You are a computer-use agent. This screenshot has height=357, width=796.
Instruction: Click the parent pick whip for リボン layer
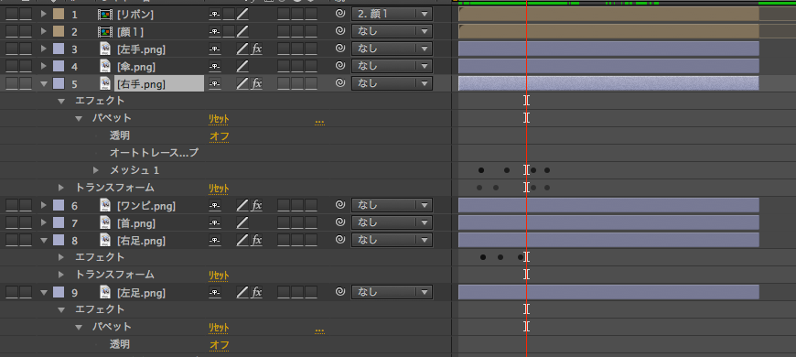click(x=340, y=14)
